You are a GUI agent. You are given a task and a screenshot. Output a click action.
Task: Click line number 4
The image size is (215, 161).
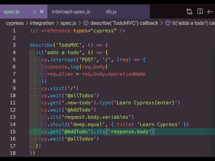pos(14,52)
